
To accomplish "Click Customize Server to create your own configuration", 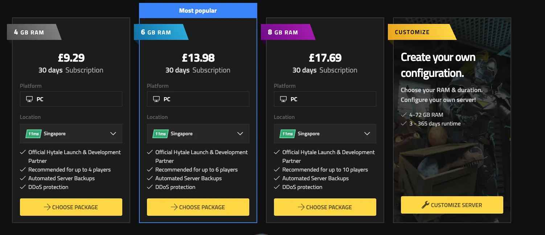I will tap(452, 205).
